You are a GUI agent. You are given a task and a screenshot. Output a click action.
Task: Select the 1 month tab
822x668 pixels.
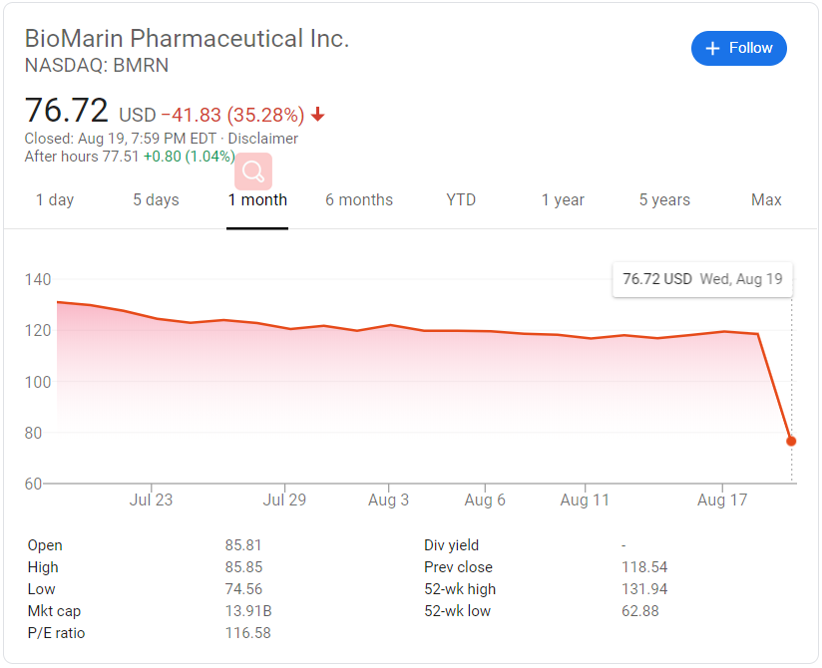[257, 200]
